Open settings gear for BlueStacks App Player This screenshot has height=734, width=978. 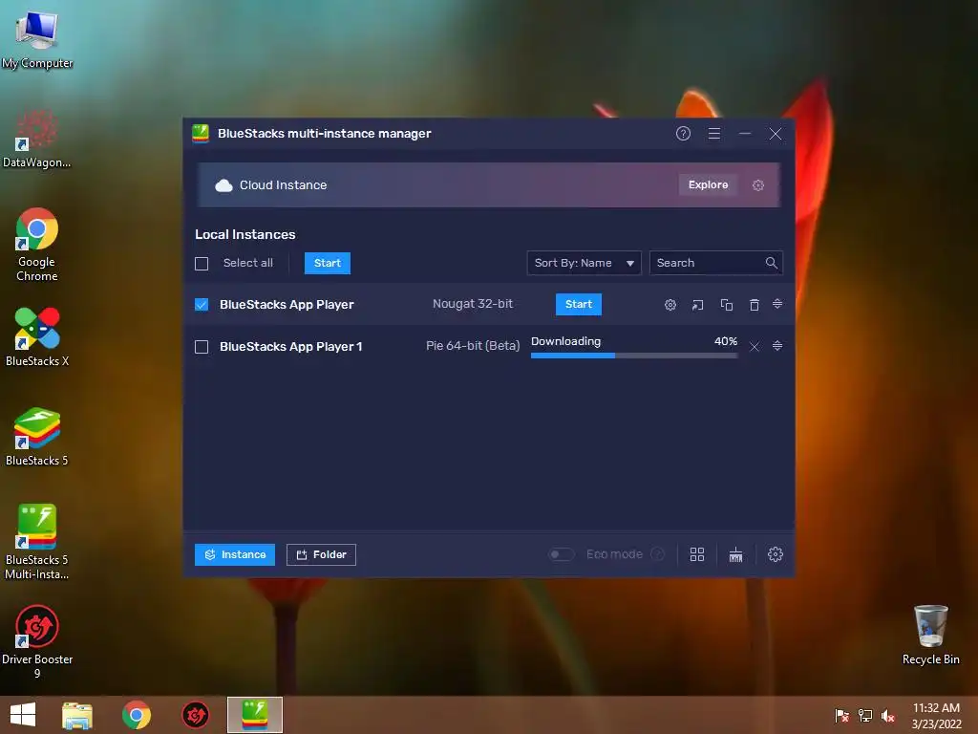pos(670,305)
